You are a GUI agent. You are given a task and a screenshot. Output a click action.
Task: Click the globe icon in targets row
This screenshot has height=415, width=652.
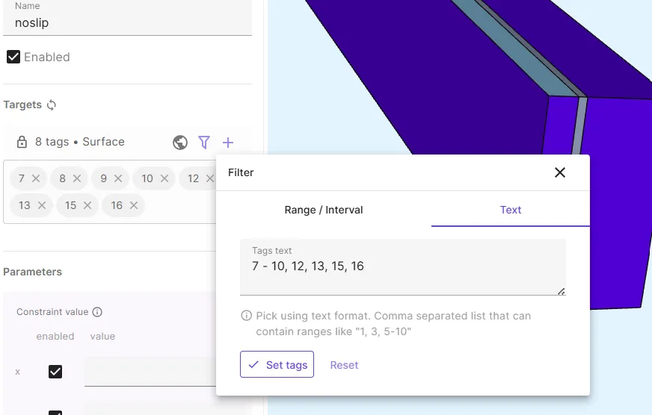(179, 142)
